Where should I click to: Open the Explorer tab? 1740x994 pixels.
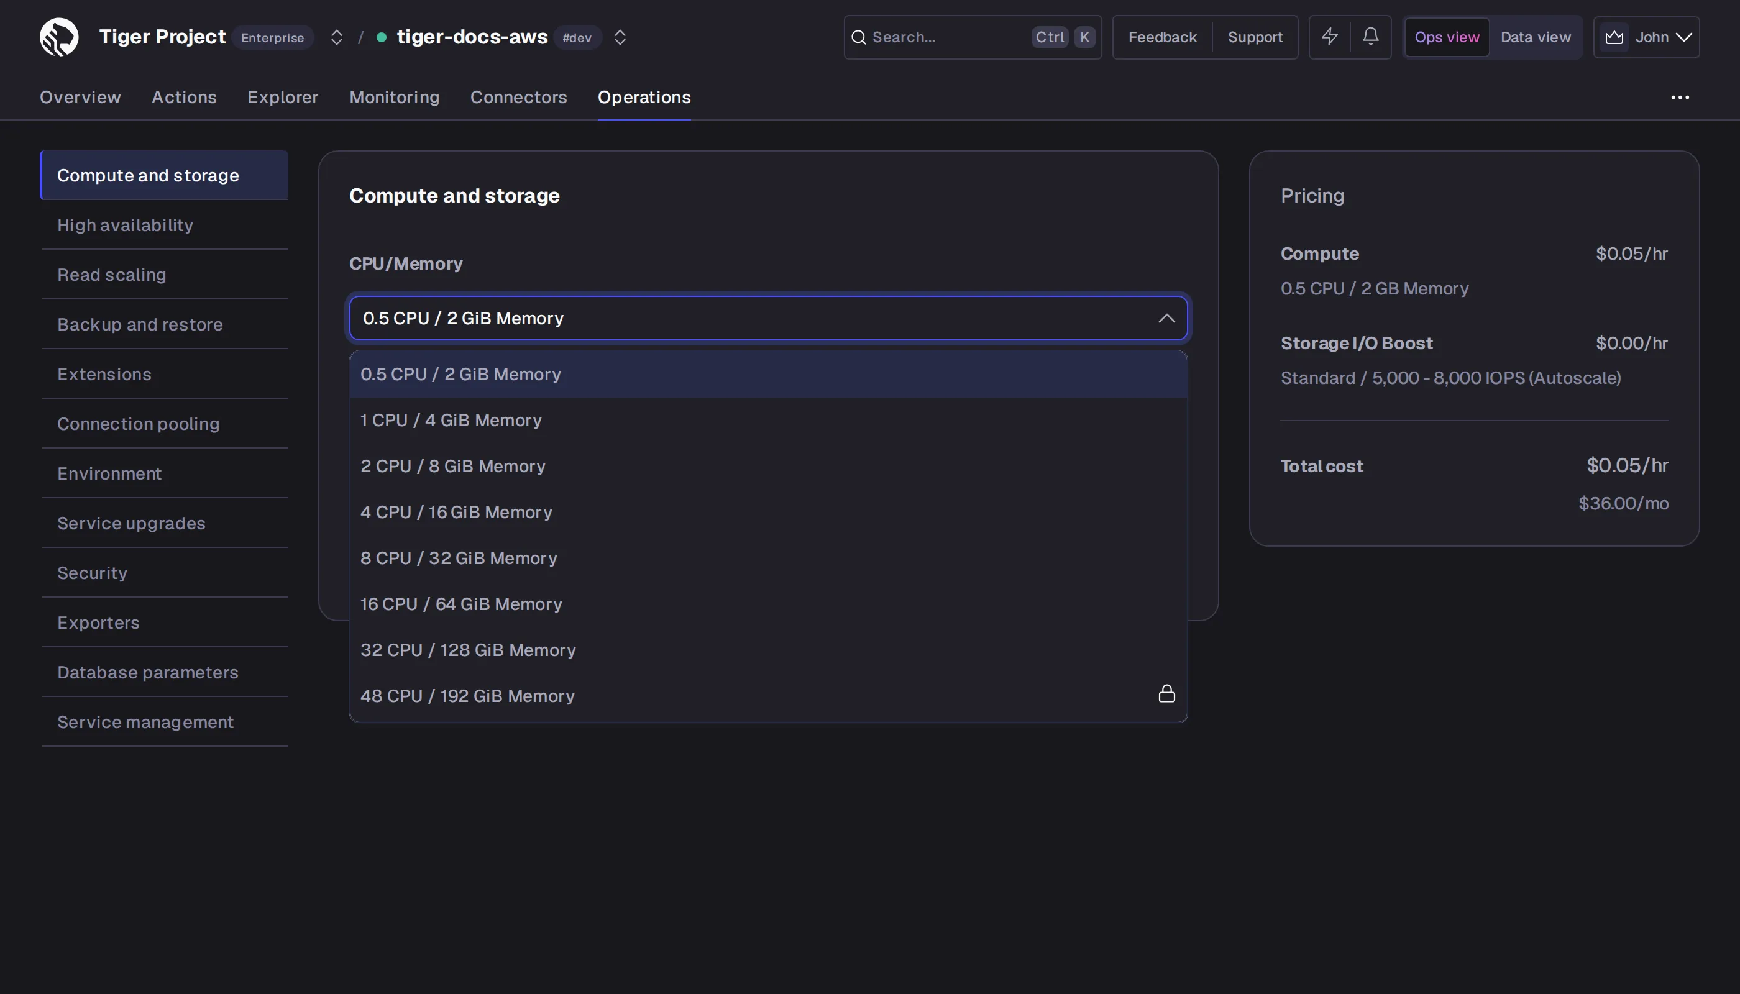283,98
